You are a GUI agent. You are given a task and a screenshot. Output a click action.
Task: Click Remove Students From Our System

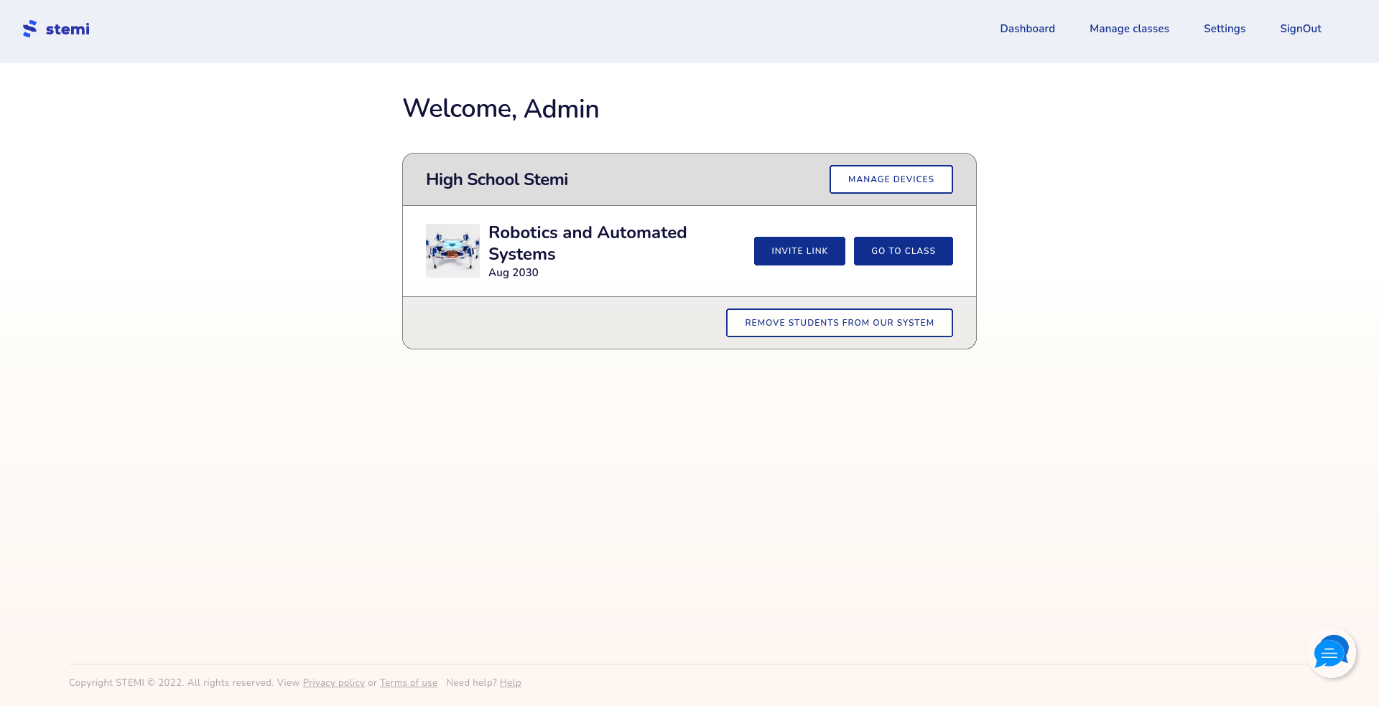click(839, 323)
